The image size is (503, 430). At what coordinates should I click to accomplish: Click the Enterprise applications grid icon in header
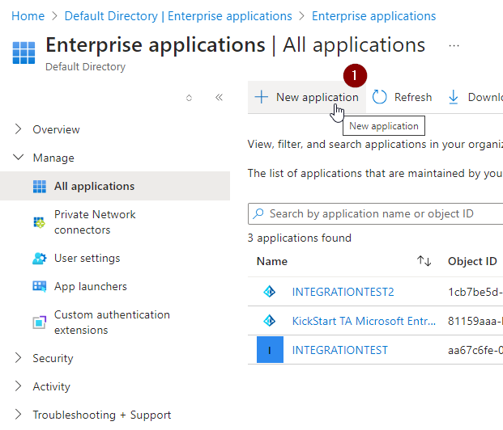pos(24,53)
